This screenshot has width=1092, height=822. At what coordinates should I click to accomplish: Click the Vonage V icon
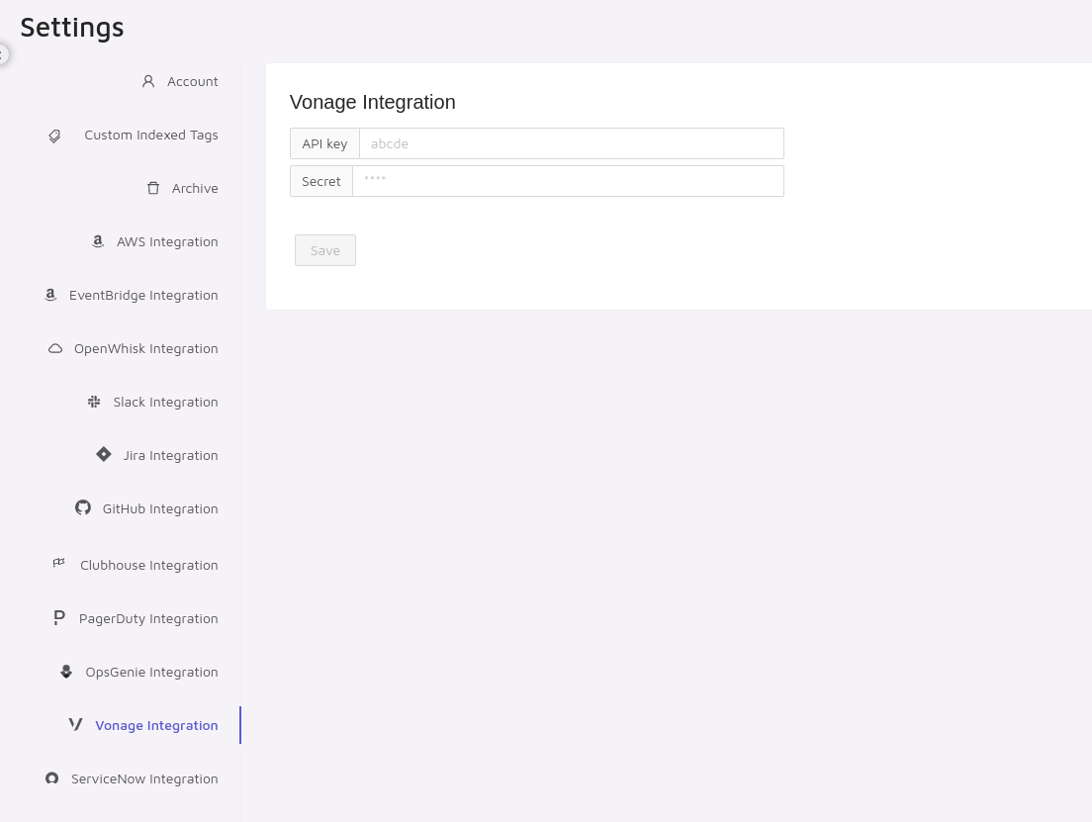pyautogui.click(x=76, y=724)
